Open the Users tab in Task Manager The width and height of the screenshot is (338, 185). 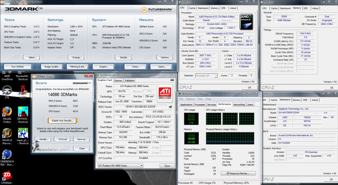(x=250, y=104)
